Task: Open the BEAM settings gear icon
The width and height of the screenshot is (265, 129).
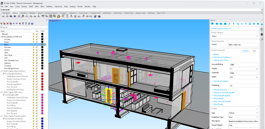Action: click(254, 24)
